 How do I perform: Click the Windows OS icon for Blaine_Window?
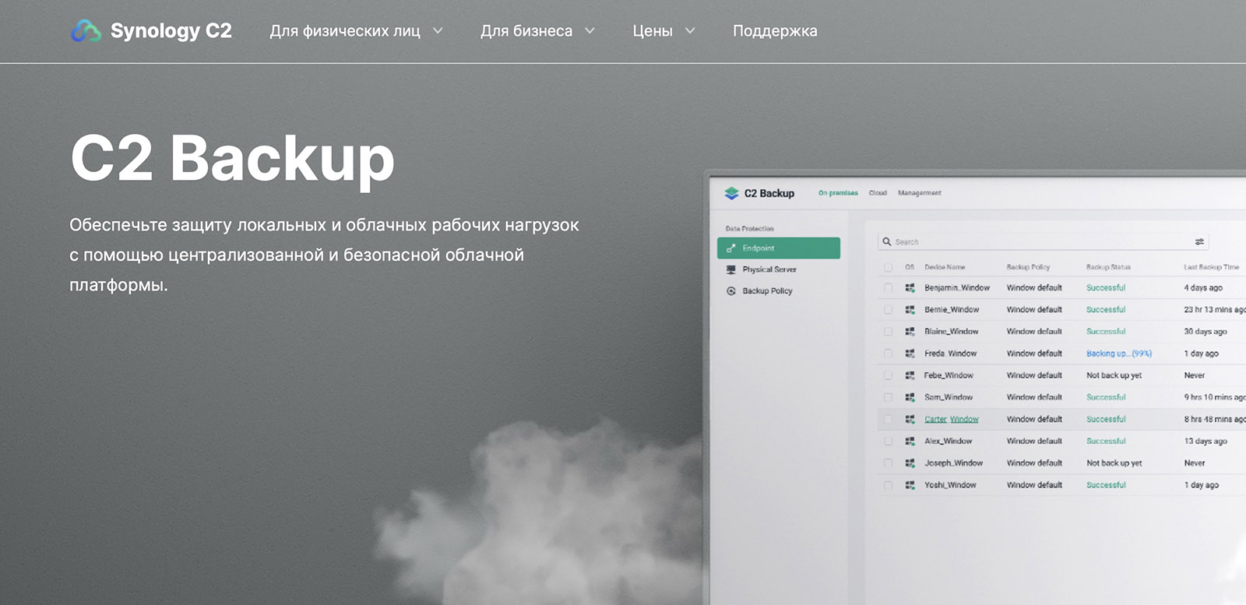[910, 332]
